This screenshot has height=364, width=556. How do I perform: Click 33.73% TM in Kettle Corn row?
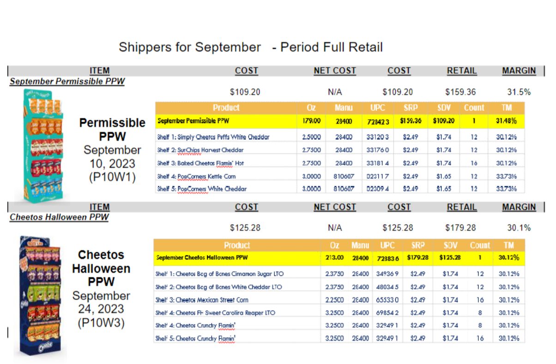[507, 176]
